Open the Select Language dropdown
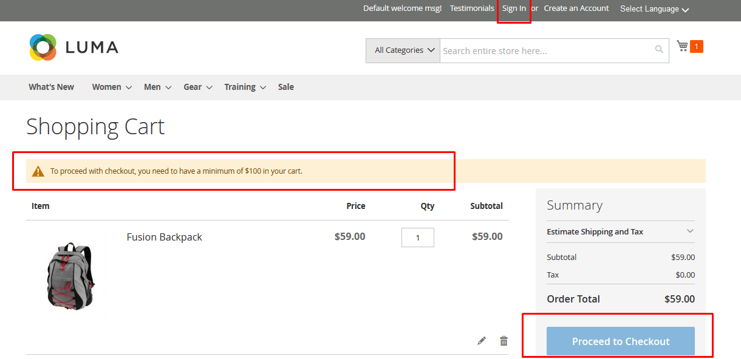Image resolution: width=741 pixels, height=359 pixels. pos(654,9)
